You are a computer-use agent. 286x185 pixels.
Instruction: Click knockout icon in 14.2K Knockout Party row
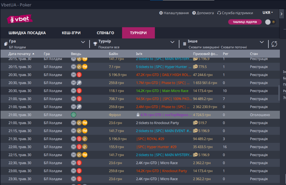(79, 171)
